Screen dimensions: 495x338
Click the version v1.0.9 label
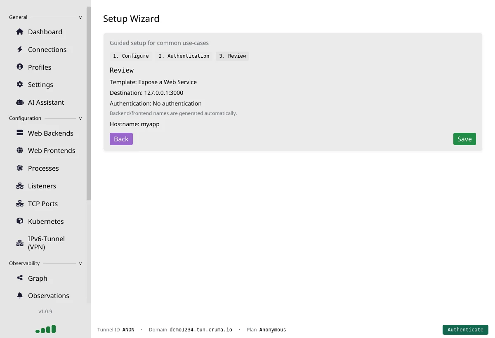[x=45, y=312]
